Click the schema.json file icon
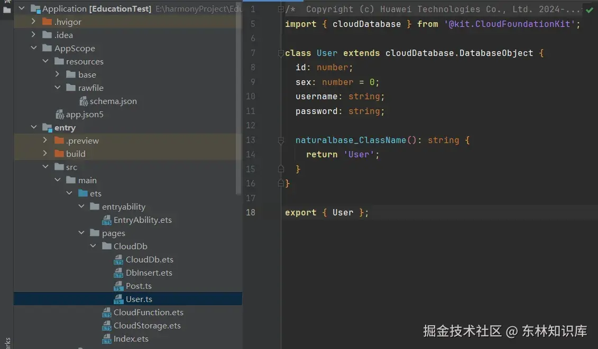The width and height of the screenshot is (598, 349). 84,101
